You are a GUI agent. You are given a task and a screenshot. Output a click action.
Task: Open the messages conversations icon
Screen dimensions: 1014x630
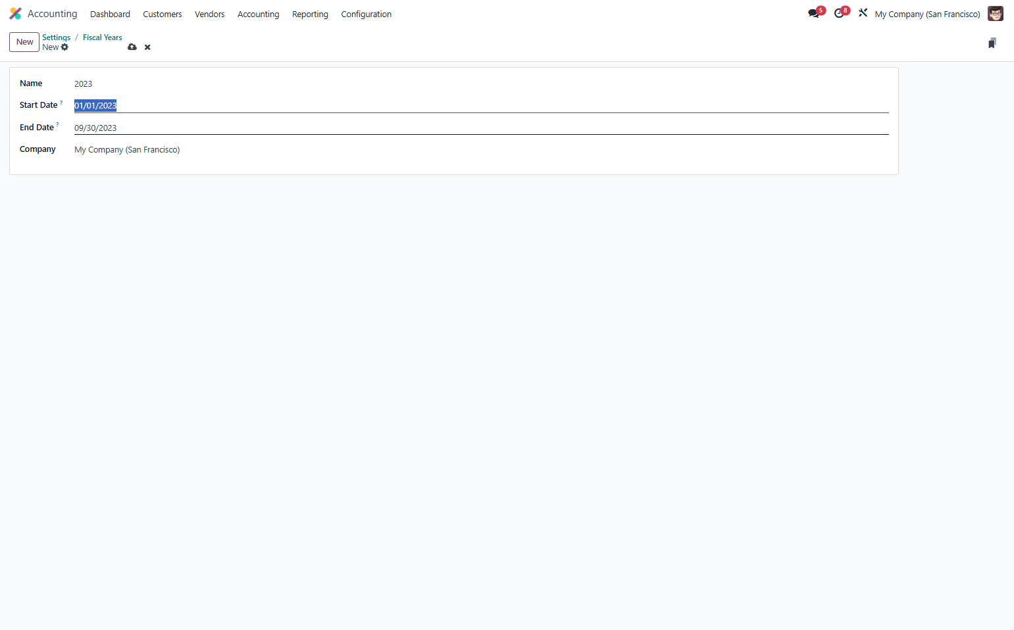tap(814, 13)
